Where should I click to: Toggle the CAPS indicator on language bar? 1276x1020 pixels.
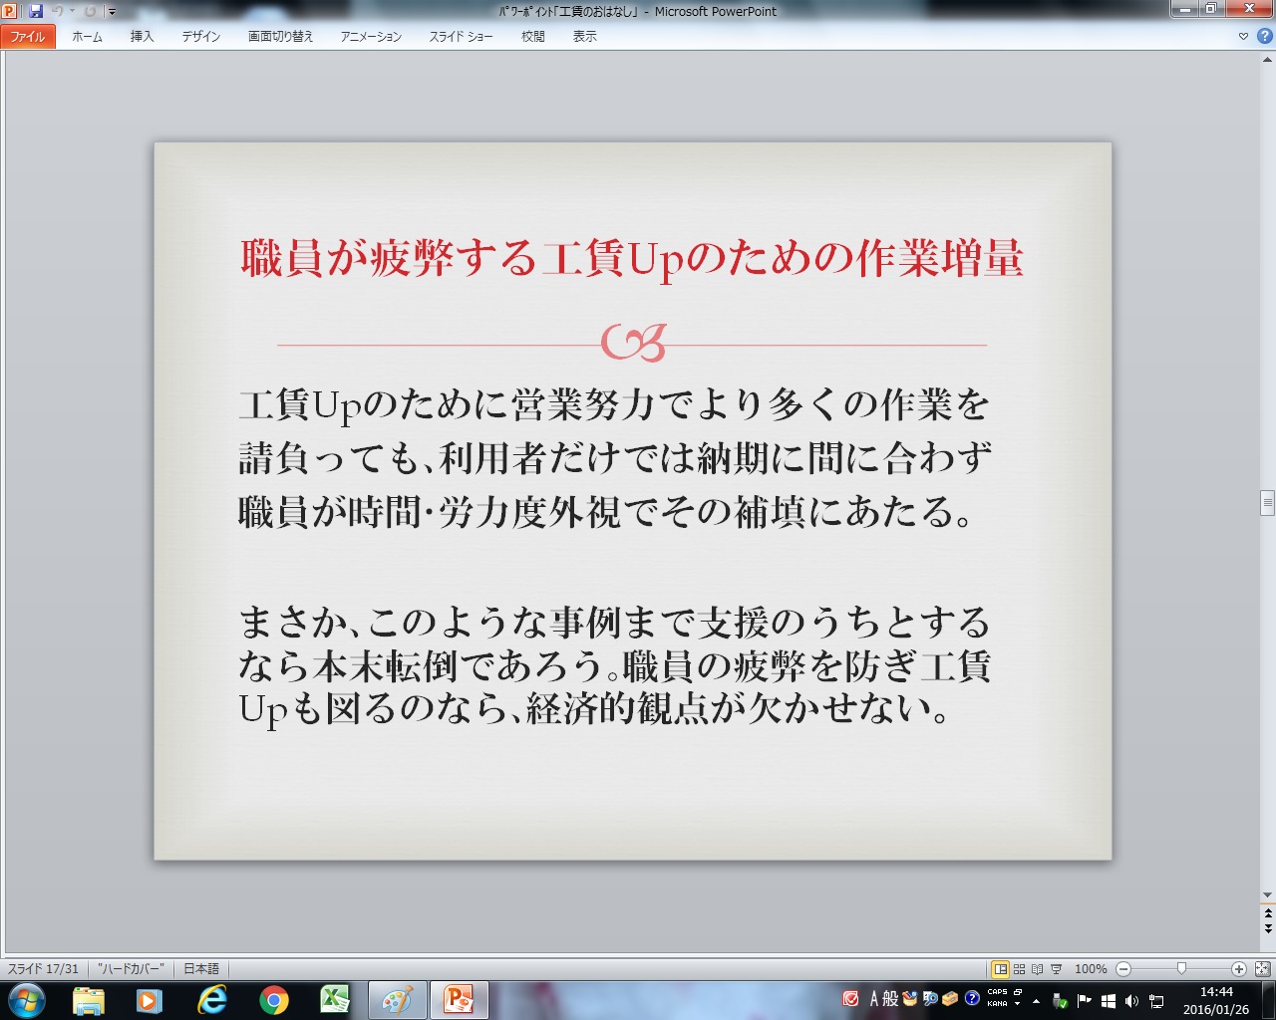click(x=997, y=992)
